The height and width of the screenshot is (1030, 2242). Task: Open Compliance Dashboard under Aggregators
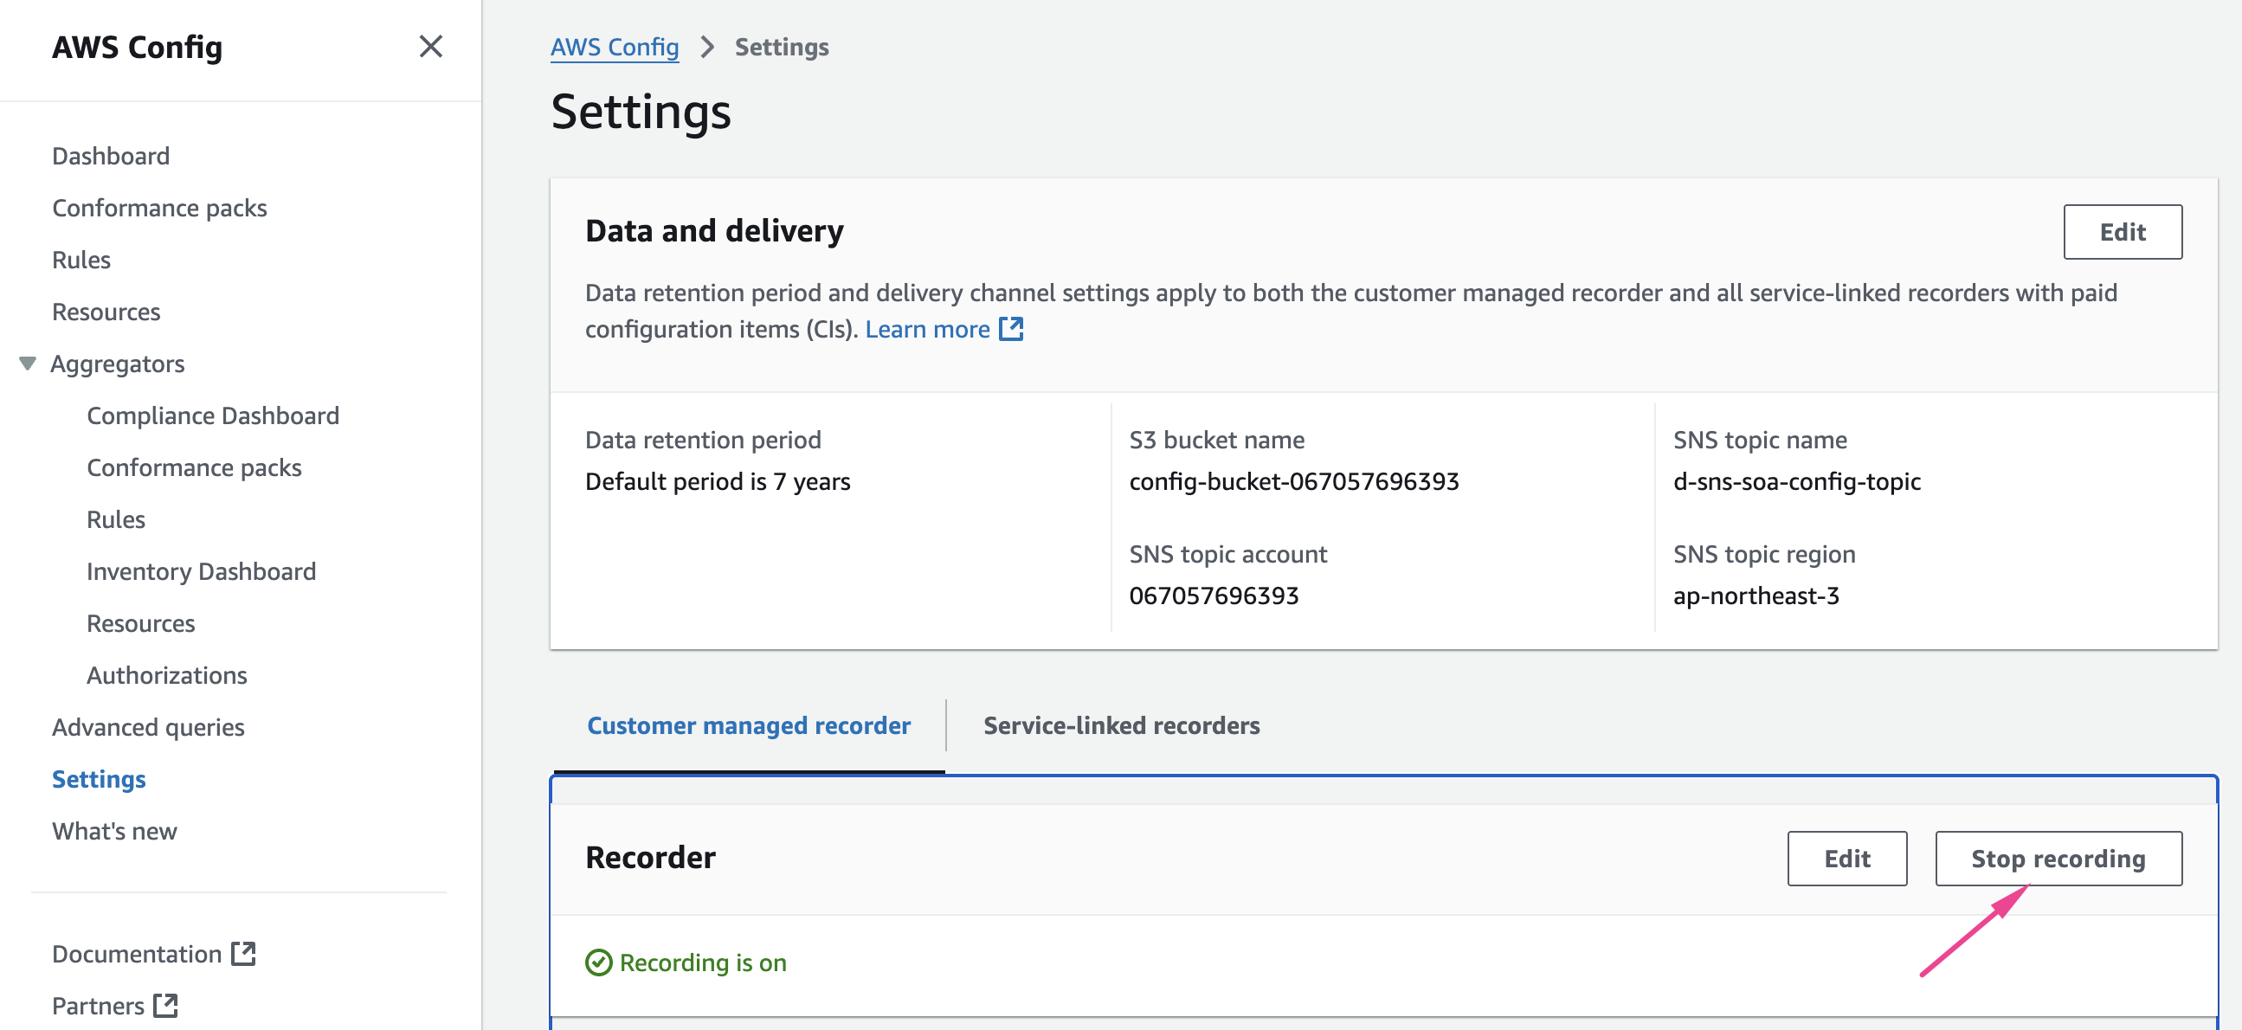212,415
